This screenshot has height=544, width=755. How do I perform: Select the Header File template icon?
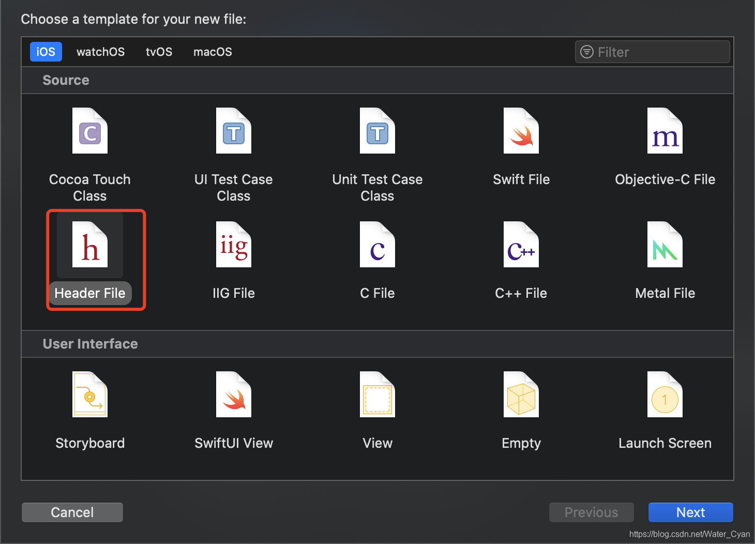point(90,245)
